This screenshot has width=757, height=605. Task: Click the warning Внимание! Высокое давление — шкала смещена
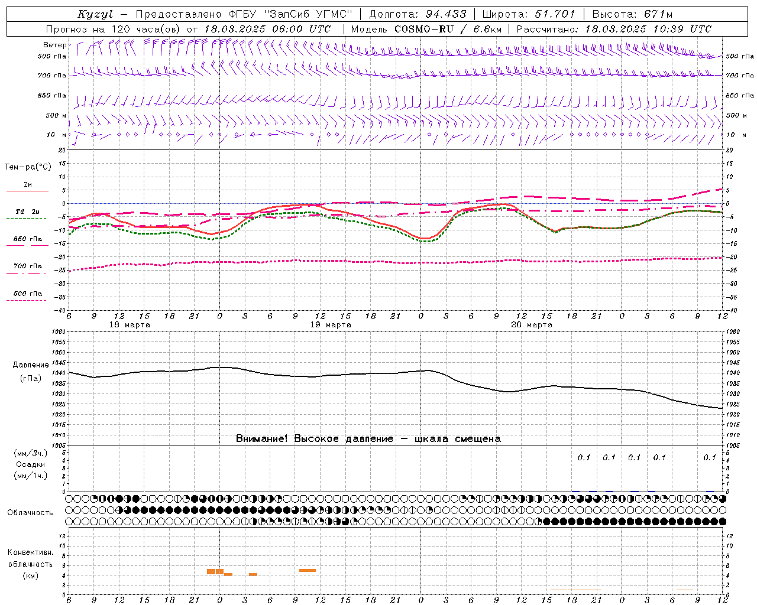coord(368,438)
